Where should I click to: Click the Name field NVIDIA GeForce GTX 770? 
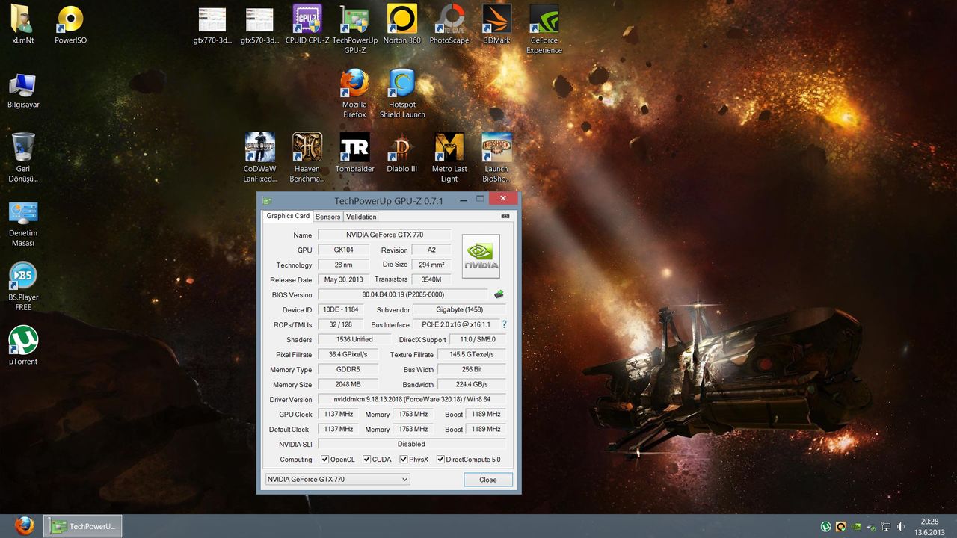[x=384, y=235]
